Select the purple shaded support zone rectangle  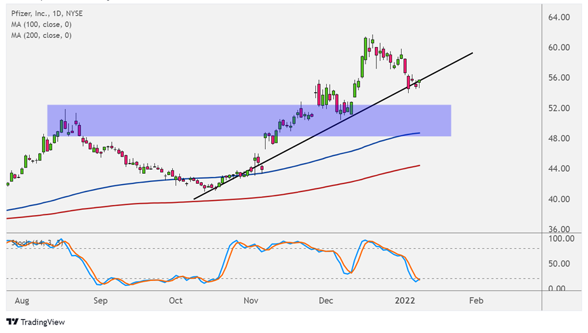[249, 121]
